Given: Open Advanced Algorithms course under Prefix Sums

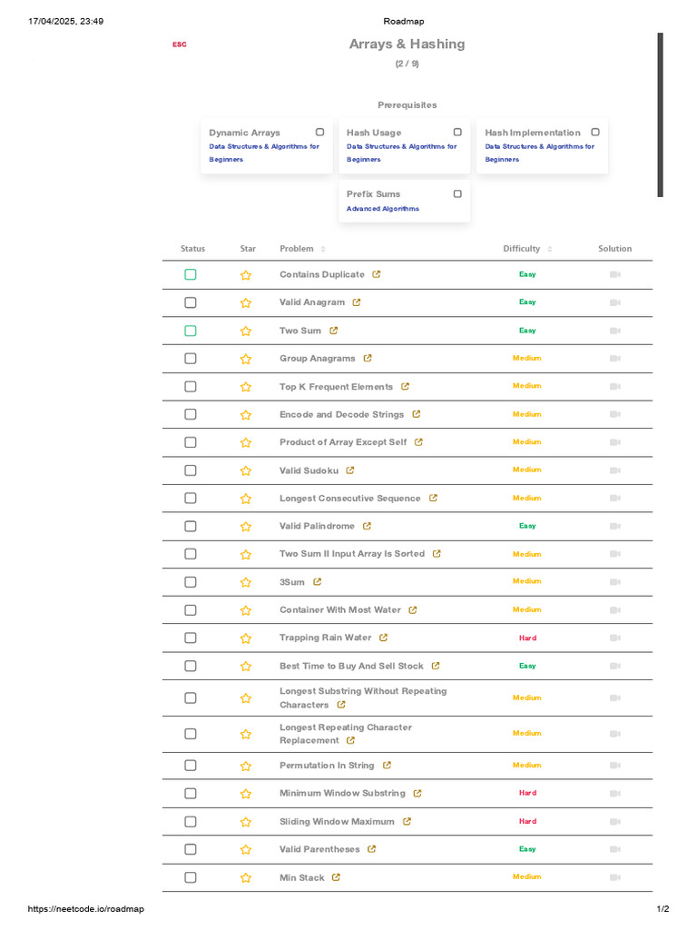Looking at the screenshot, I should click(383, 209).
